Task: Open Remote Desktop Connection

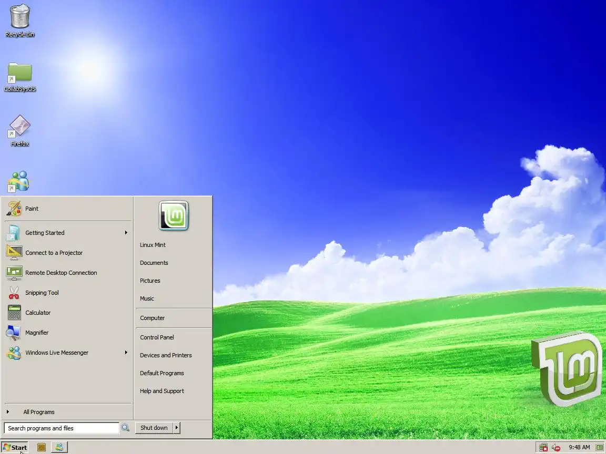Action: 68,273
